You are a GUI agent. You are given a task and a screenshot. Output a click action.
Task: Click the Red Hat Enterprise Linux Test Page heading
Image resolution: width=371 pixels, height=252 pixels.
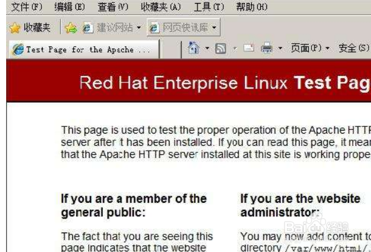225,83
